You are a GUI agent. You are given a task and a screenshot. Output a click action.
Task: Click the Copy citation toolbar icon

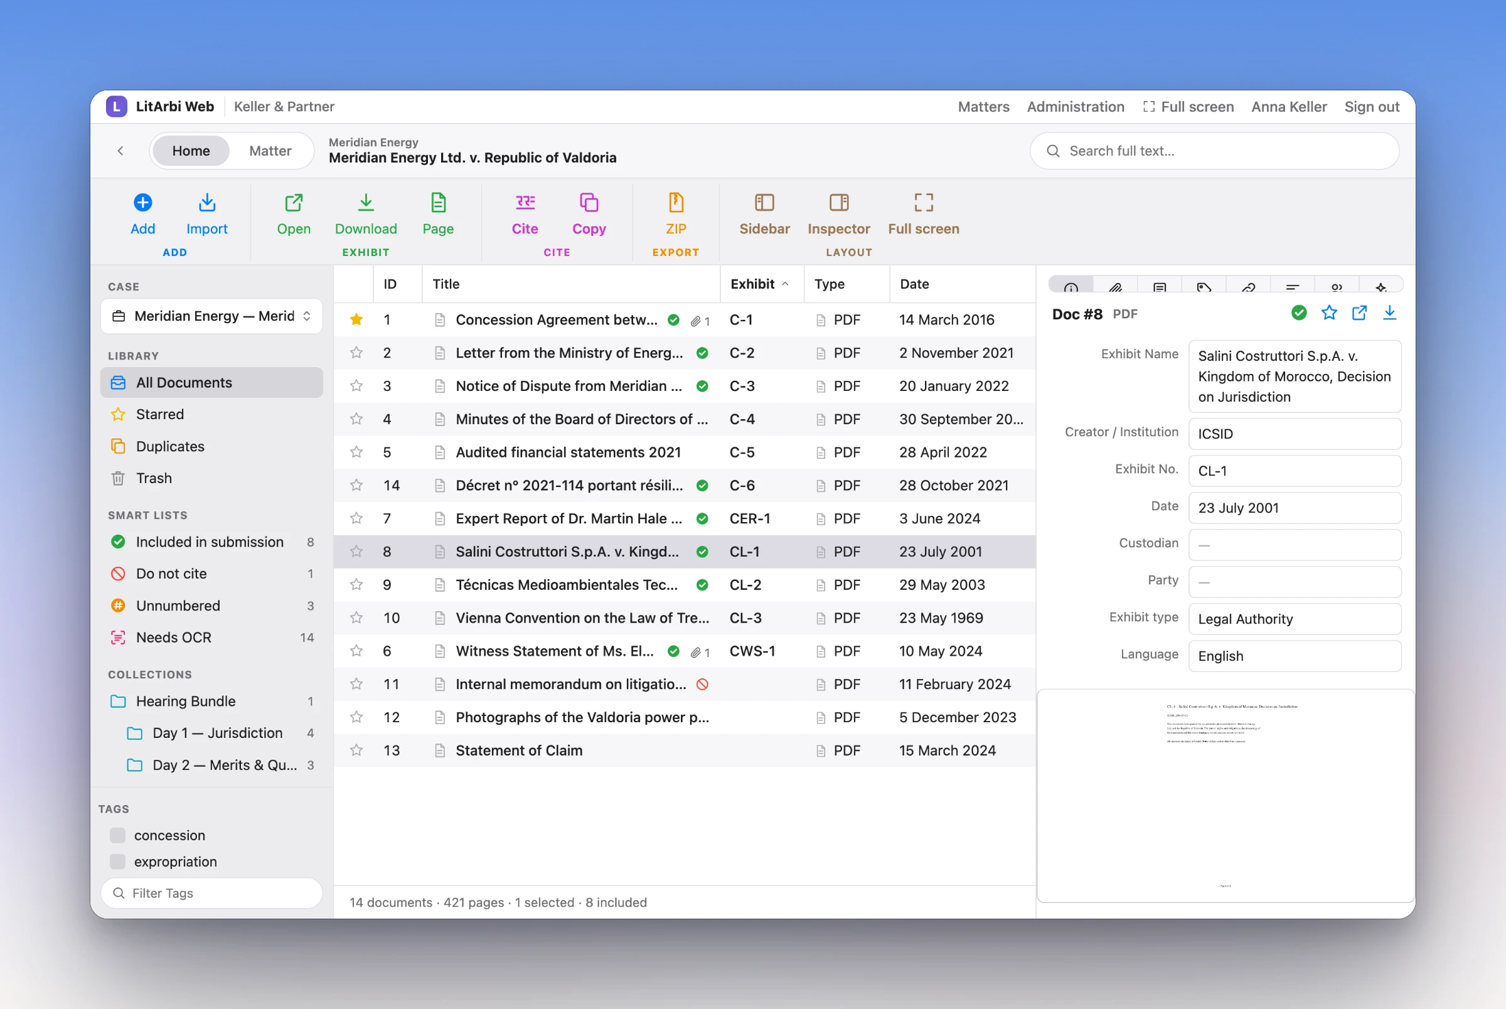pos(589,203)
